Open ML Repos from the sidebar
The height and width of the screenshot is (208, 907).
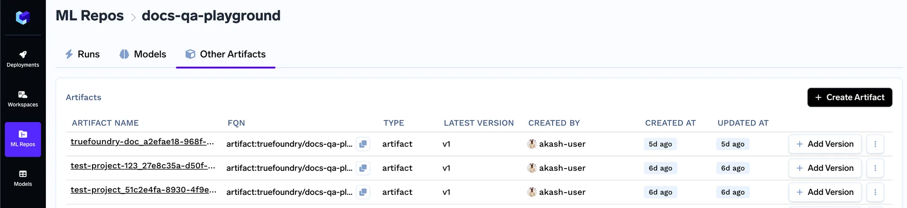(23, 139)
